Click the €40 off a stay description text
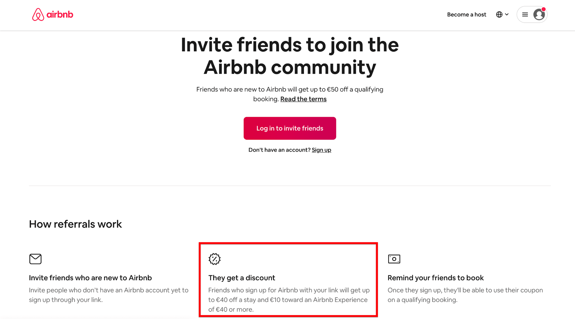 tap(289, 300)
